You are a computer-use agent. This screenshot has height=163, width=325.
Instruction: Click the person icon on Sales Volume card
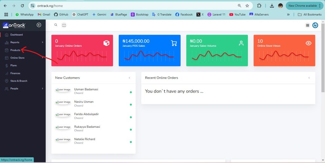pyautogui.click(x=241, y=43)
